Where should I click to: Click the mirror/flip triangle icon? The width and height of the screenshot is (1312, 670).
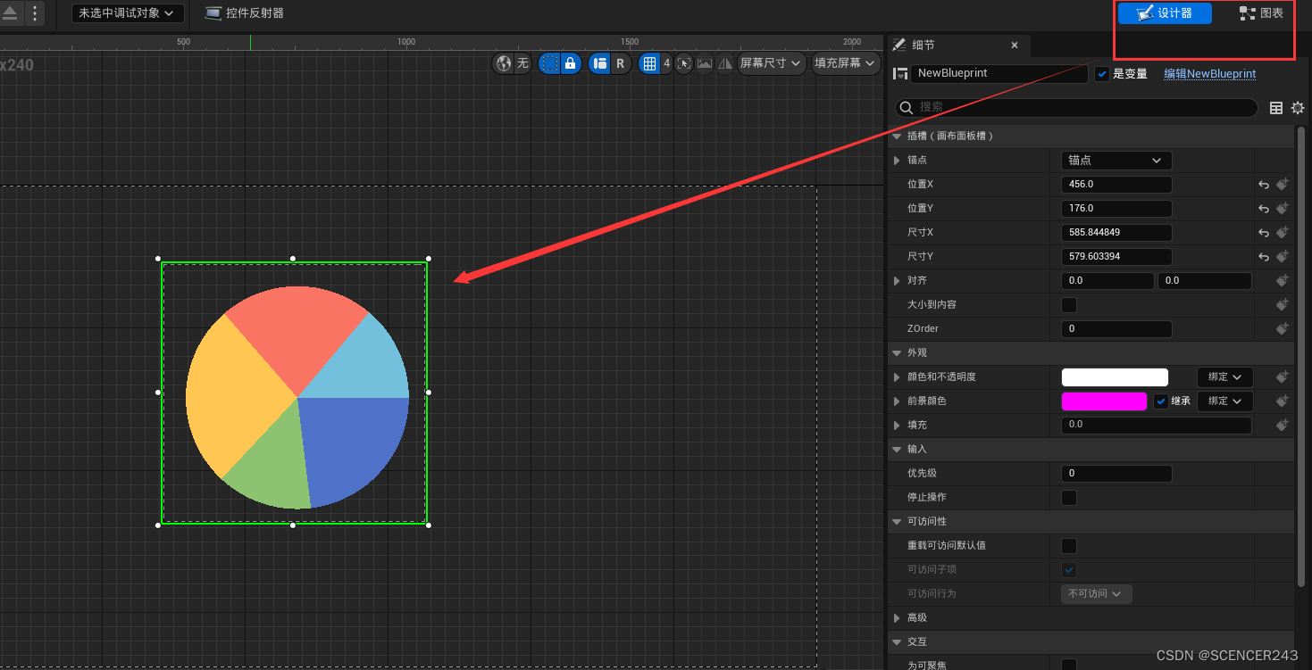(x=725, y=63)
